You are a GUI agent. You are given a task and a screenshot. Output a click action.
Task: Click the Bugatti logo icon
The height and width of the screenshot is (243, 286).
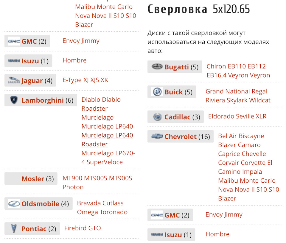[x=157, y=67]
